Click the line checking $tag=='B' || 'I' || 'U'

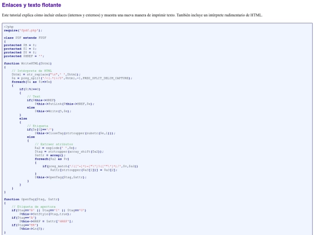[x=49, y=210]
